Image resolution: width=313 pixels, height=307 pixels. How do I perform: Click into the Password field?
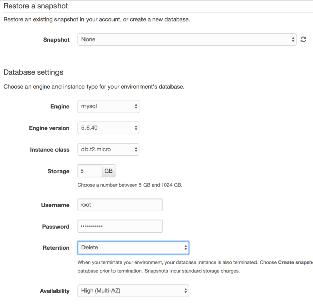click(x=120, y=226)
